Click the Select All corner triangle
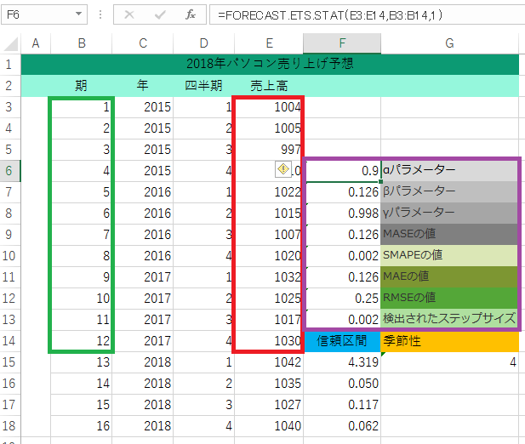 click(x=10, y=44)
